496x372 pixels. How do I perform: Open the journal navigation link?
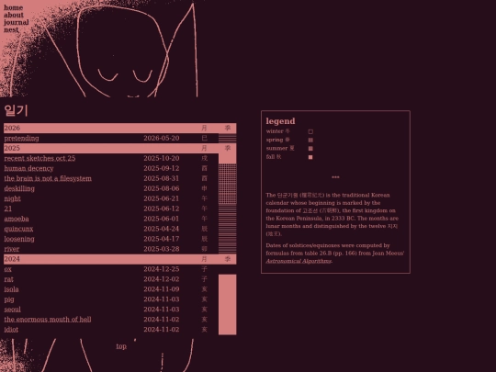pyautogui.click(x=17, y=22)
